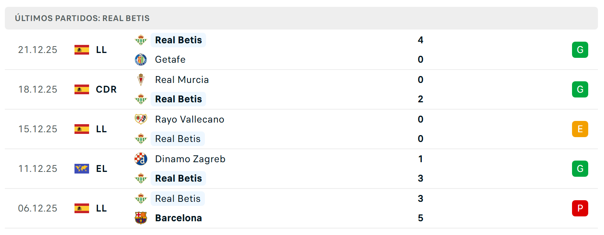Click the green G badge for the Dinamo Zagreb match
This screenshot has width=604, height=235.
click(580, 169)
